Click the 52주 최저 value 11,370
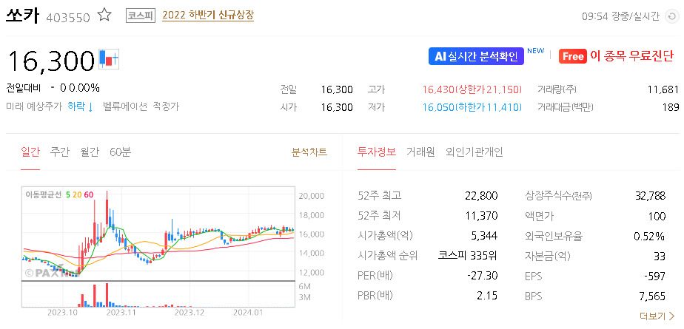Viewport: 684px width, 329px height. point(482,216)
